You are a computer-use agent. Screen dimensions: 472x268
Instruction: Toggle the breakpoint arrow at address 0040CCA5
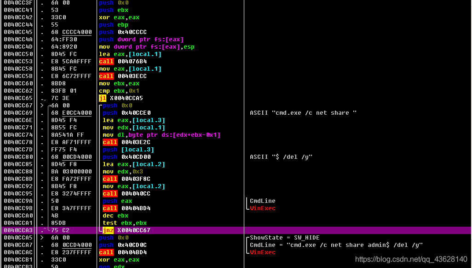[41, 237]
